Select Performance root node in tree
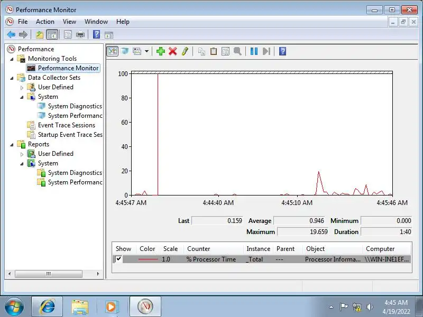 [36, 49]
